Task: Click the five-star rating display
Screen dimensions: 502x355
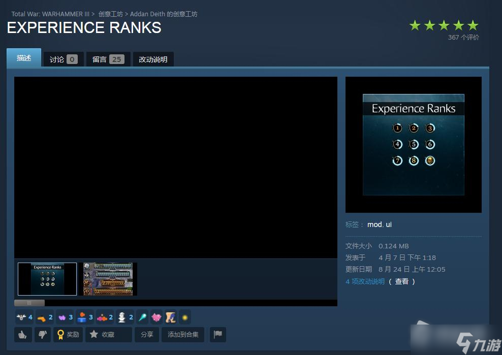Action: tap(444, 25)
